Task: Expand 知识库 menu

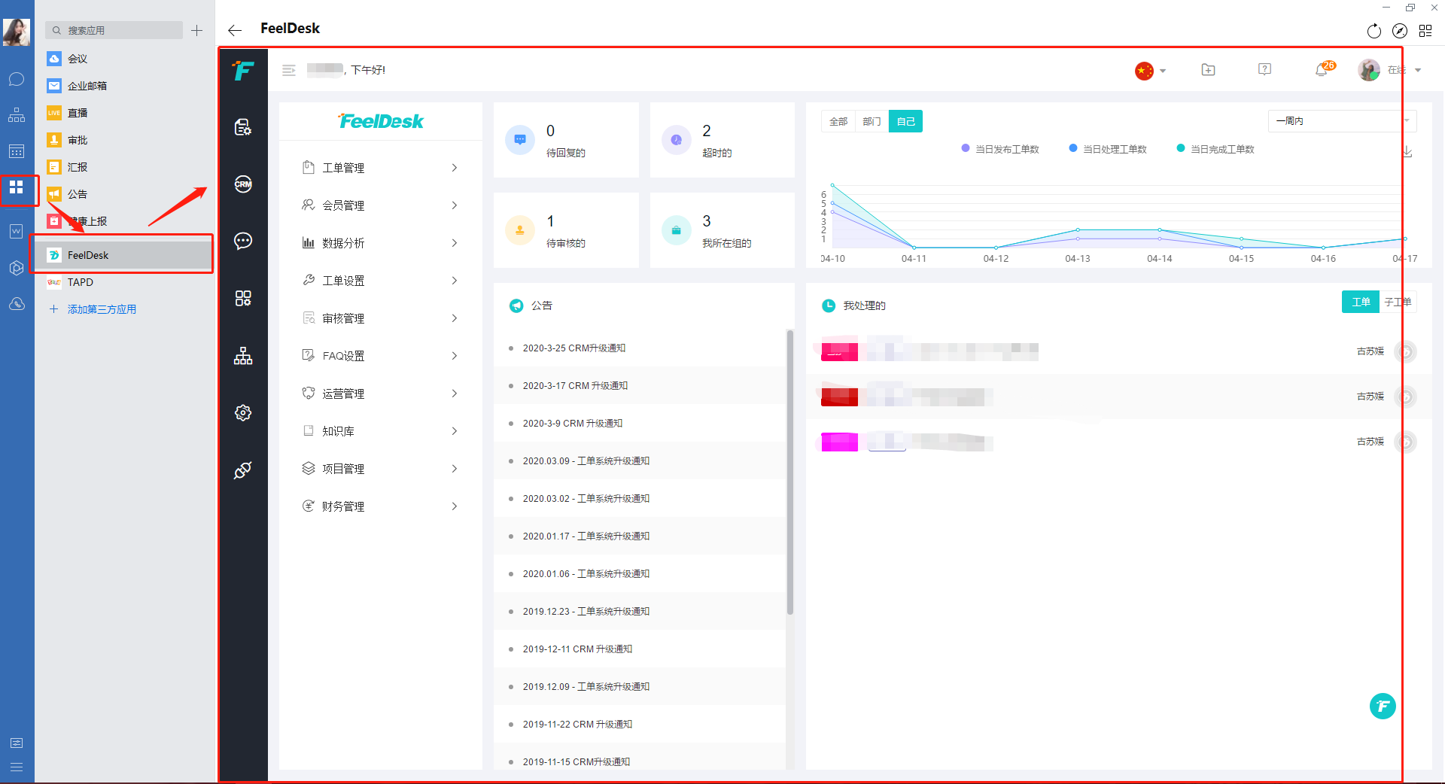Action: tap(380, 431)
